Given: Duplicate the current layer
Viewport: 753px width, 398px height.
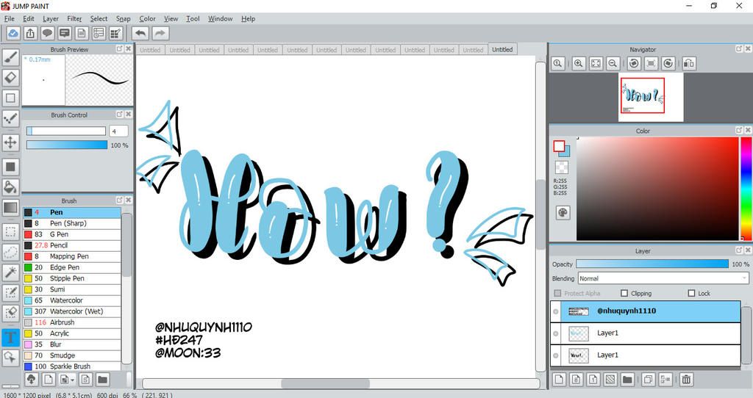Looking at the screenshot, I should (648, 380).
